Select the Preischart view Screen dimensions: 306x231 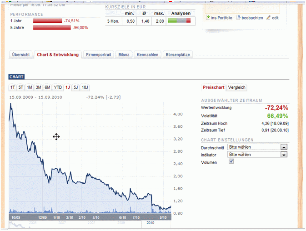pos(214,87)
